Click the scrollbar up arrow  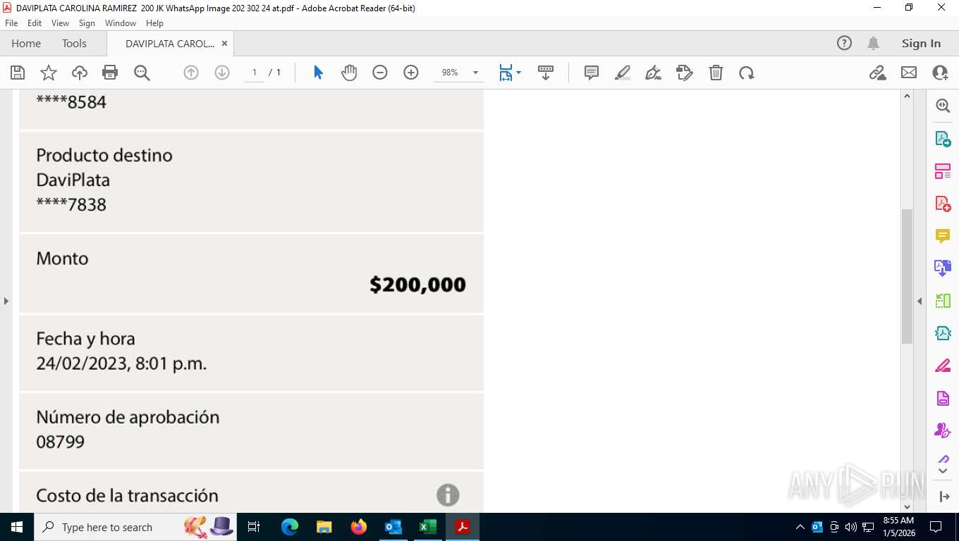pos(907,97)
